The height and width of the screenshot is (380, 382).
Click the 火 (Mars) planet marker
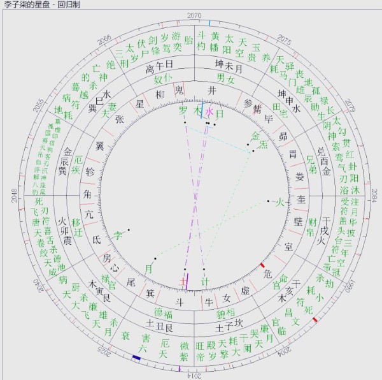[278, 203]
